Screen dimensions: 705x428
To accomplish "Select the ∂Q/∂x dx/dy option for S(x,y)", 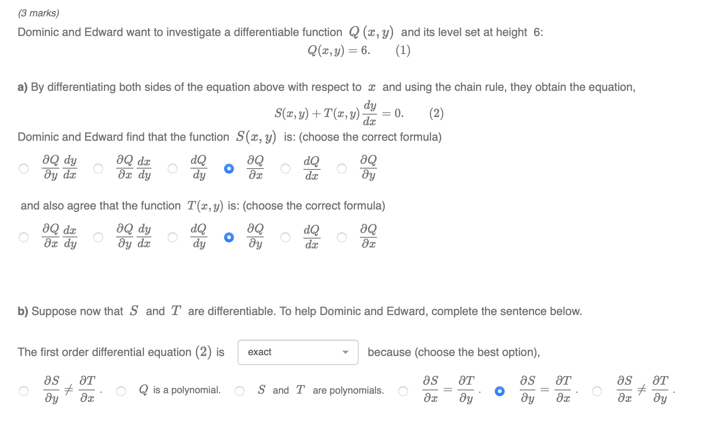I will pos(98,168).
